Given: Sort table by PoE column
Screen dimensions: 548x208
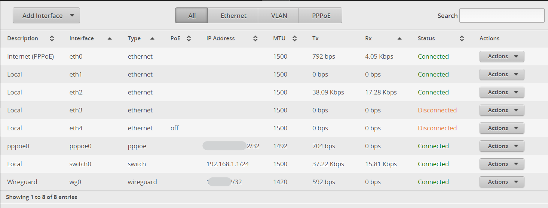Looking at the screenshot, I should point(189,38).
